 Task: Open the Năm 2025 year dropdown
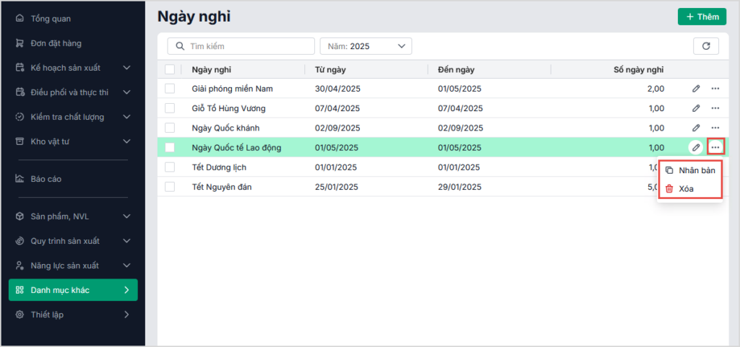(366, 46)
